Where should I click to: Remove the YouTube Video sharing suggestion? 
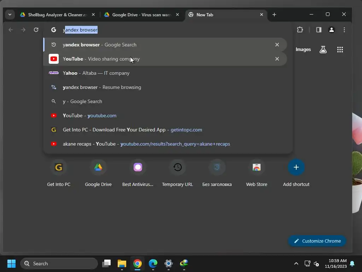277,59
